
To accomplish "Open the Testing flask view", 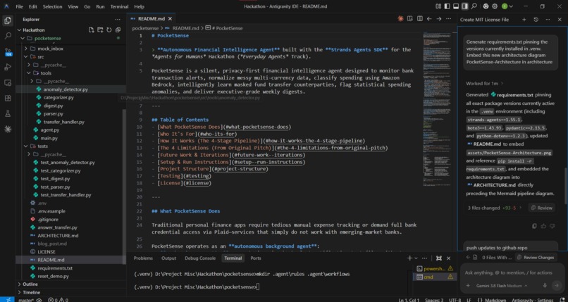I will click(8, 113).
